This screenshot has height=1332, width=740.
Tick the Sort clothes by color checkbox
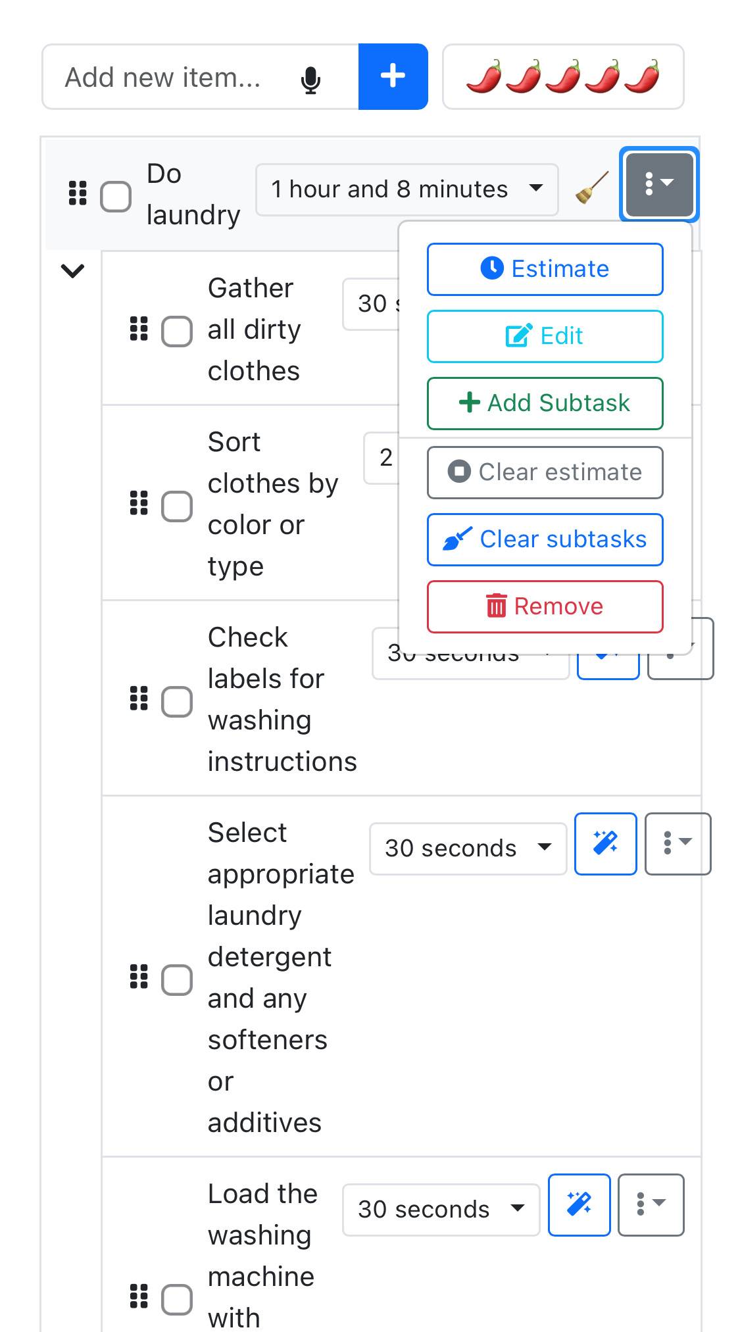coord(177,506)
